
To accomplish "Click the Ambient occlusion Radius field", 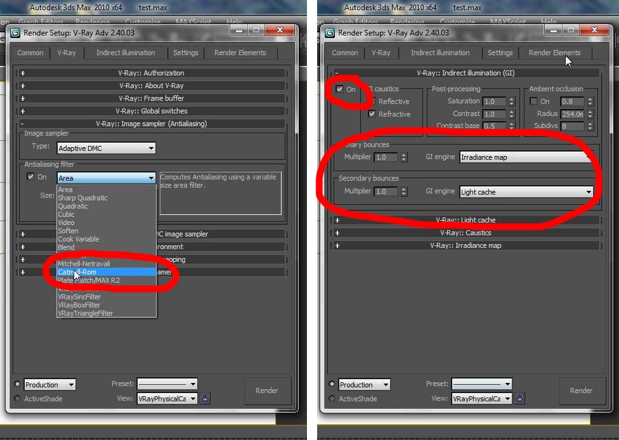I will tap(573, 114).
